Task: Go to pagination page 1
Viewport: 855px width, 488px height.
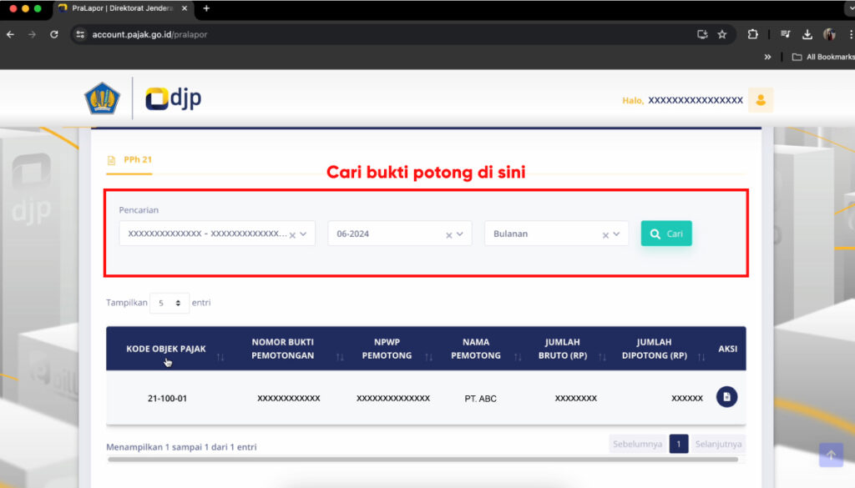Action: point(679,444)
